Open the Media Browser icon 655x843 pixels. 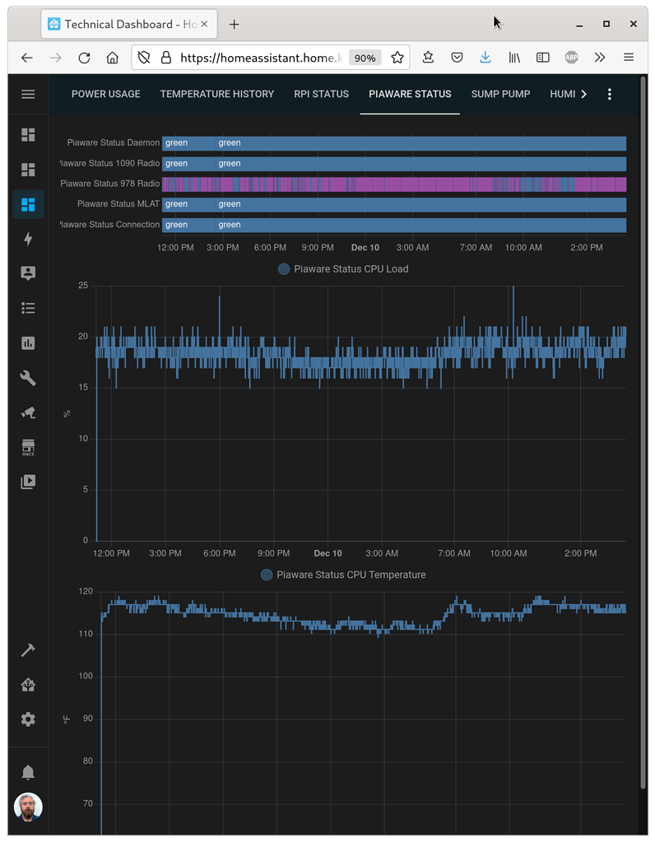click(28, 481)
